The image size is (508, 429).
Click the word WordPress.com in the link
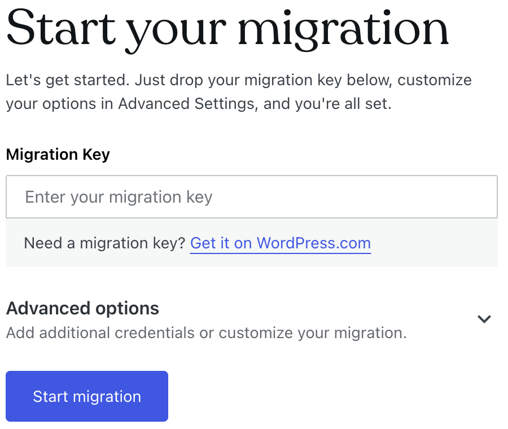tap(314, 243)
